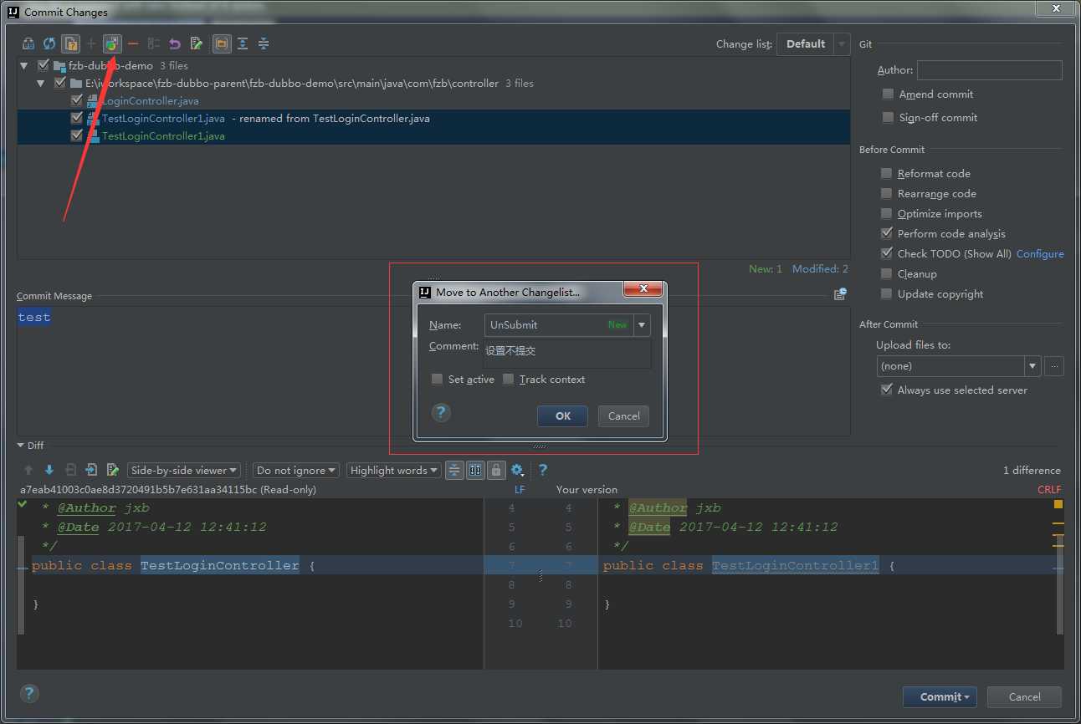The width and height of the screenshot is (1081, 724).
Task: Open commit message history icon
Action: pos(840,294)
